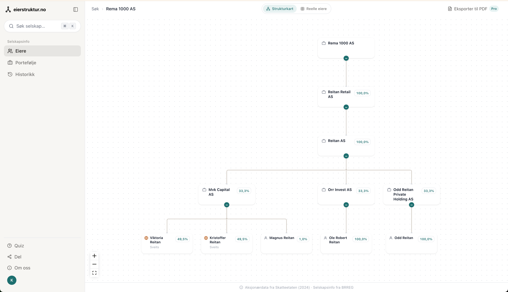Screen dimensions: 508x292
Task: Click 100,0% badge on Reitan AS
Action: click(x=362, y=142)
